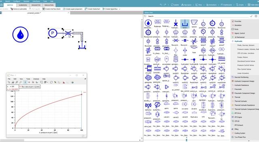The width and height of the screenshot is (259, 145).
Task: Switch to the SIMULATION mode tab
Action: click(49, 5)
